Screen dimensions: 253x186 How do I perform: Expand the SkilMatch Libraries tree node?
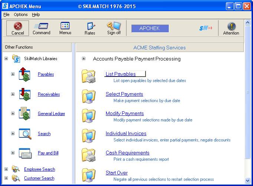(6, 58)
